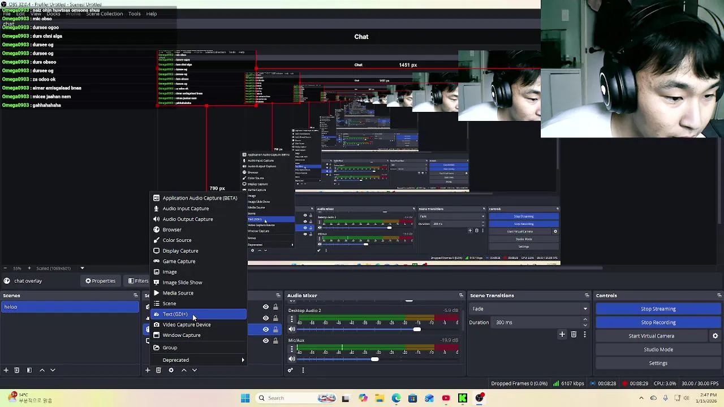Click the chat overlay globe icon
724x407 pixels.
coord(6,281)
